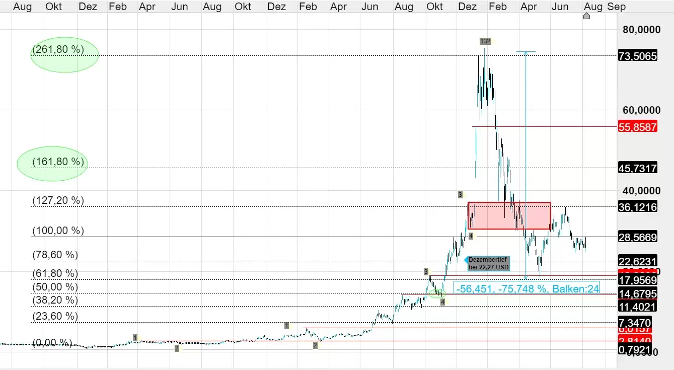The image size is (674, 370).
Task: Click the (78,60 %) retracement label
Action: click(x=55, y=255)
